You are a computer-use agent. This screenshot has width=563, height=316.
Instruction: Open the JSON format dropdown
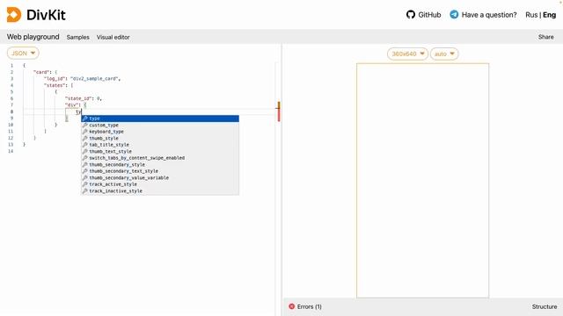pos(23,53)
